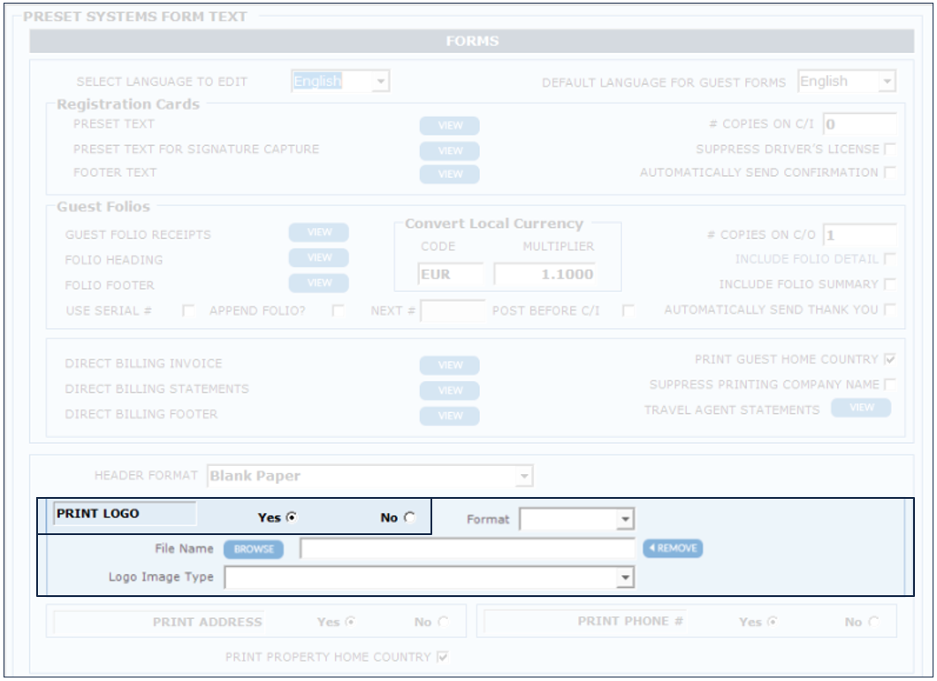Enable Suppress Driver's License checkbox
Screen dimensions: 937x681
click(889, 149)
